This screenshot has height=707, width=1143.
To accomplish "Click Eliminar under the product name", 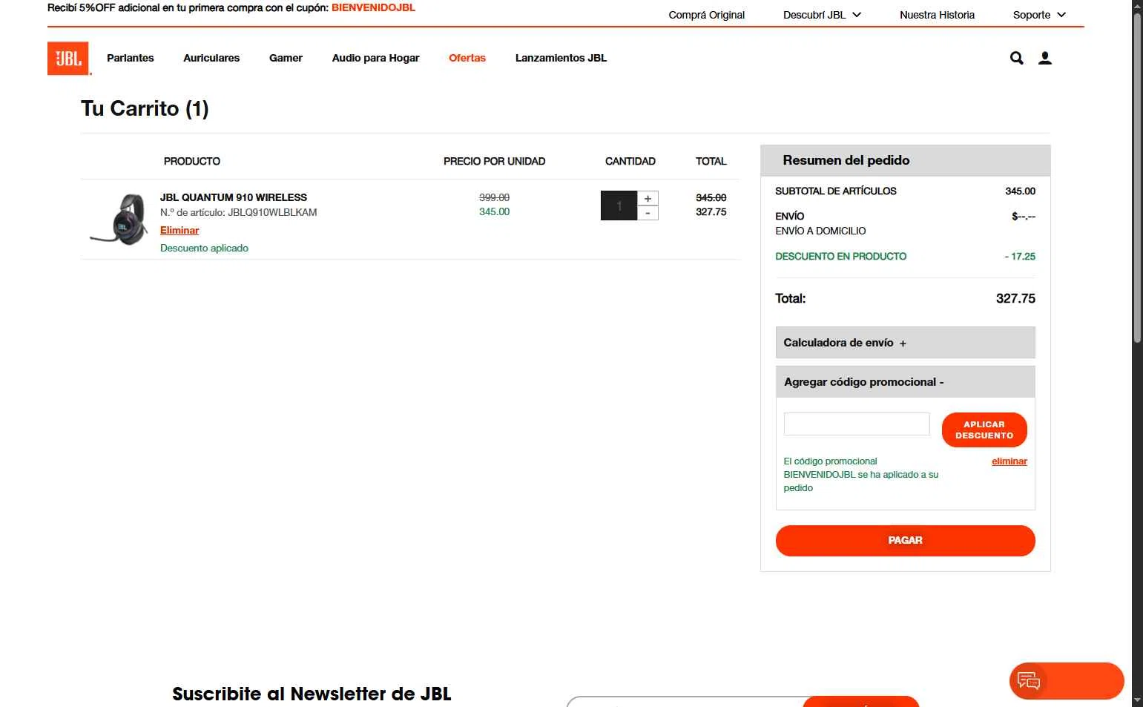I will (179, 230).
